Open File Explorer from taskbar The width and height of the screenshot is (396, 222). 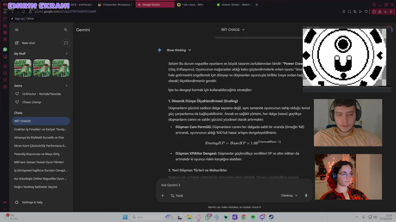tap(189, 217)
